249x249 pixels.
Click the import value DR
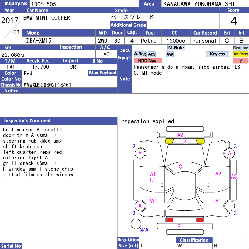(x=73, y=67)
